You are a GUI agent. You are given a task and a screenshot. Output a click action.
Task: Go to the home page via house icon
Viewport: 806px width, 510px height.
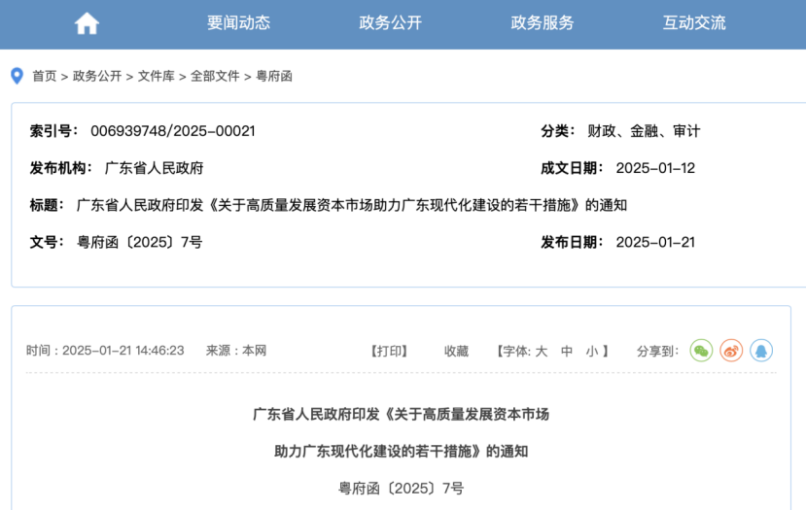pos(87,23)
